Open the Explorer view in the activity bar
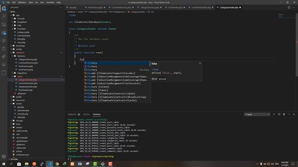 tap(4, 8)
